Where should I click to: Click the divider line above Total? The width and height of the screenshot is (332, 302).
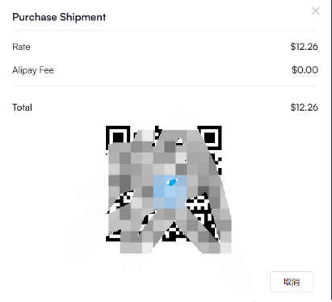pyautogui.click(x=165, y=86)
